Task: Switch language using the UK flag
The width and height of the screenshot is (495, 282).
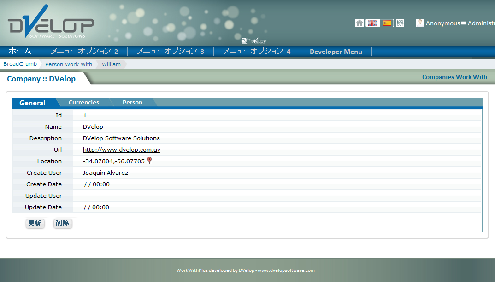Action: coord(372,23)
